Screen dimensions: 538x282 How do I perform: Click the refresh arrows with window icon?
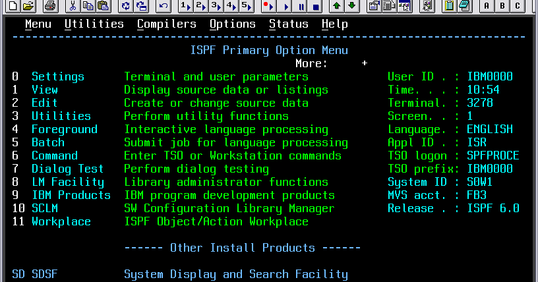tap(141, 5)
